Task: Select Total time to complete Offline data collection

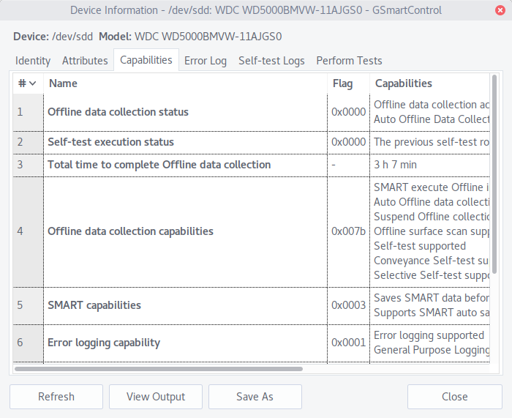Action: [251, 165]
